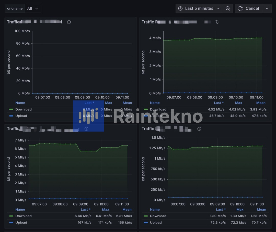
Task: Sort legend by Mean in 1.28 Mb/s panel
Action: (x=261, y=210)
